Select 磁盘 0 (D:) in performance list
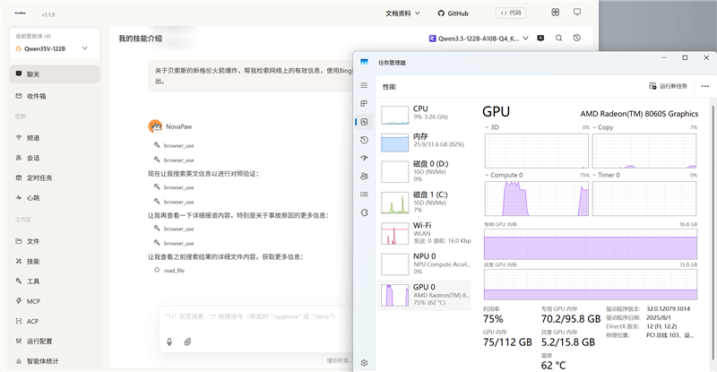The image size is (717, 372). [424, 172]
